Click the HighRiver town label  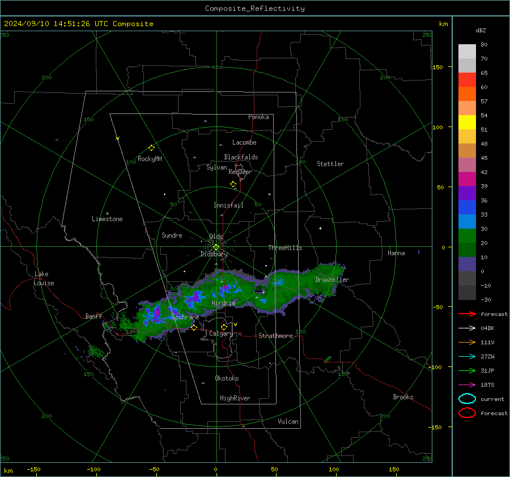click(235, 398)
